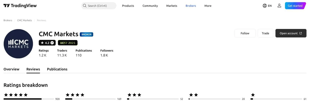Click the search magnifier icon
The height and width of the screenshot is (105, 310).
pyautogui.click(x=84, y=6)
